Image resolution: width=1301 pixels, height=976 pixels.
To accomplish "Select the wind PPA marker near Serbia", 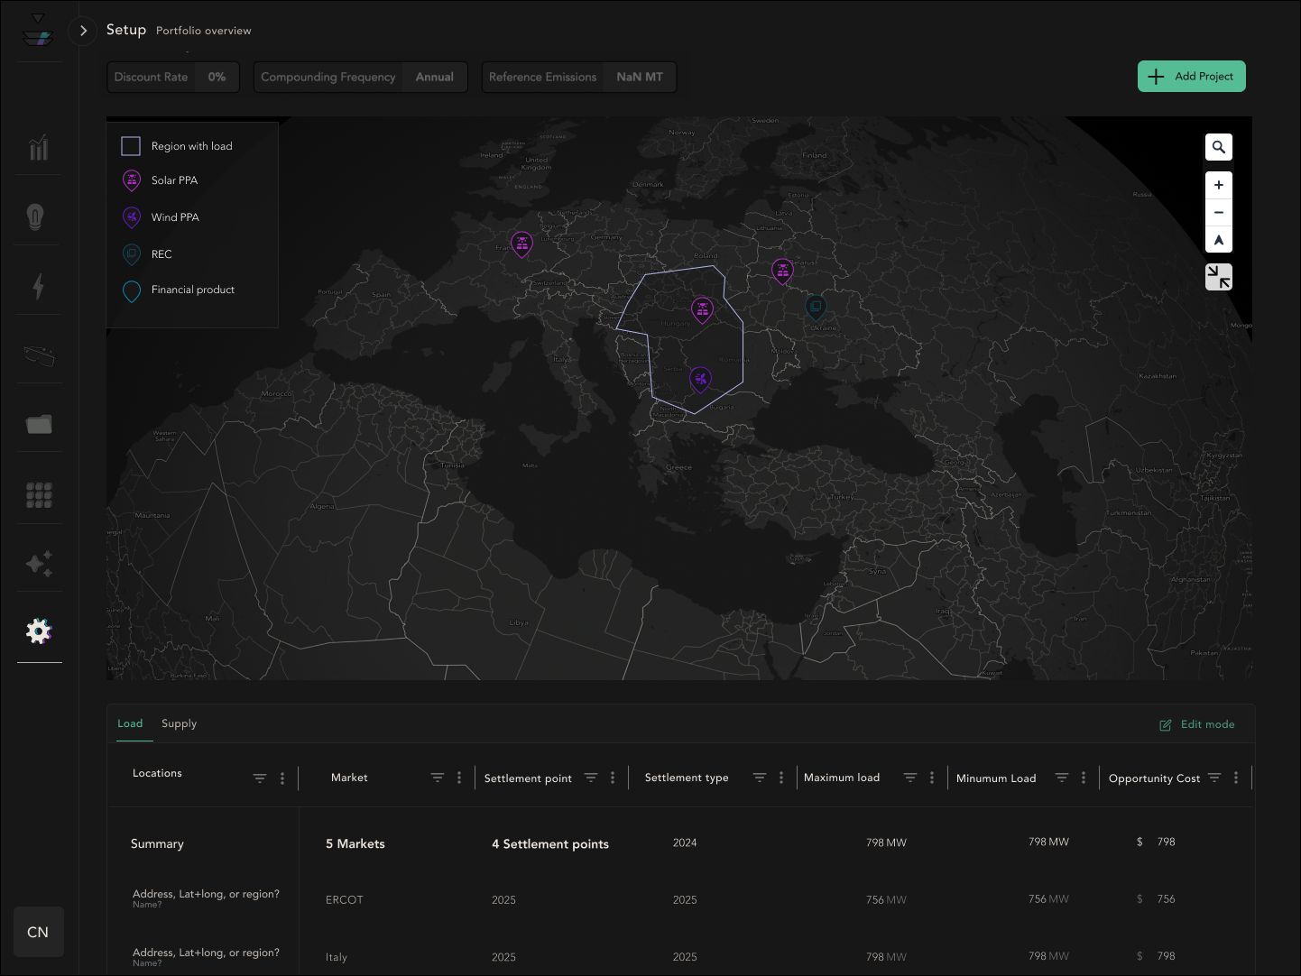I will coord(700,379).
